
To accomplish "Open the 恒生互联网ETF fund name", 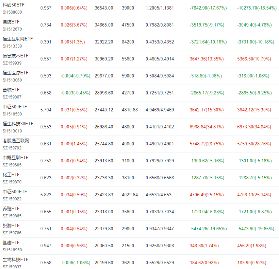I will 18,39.
